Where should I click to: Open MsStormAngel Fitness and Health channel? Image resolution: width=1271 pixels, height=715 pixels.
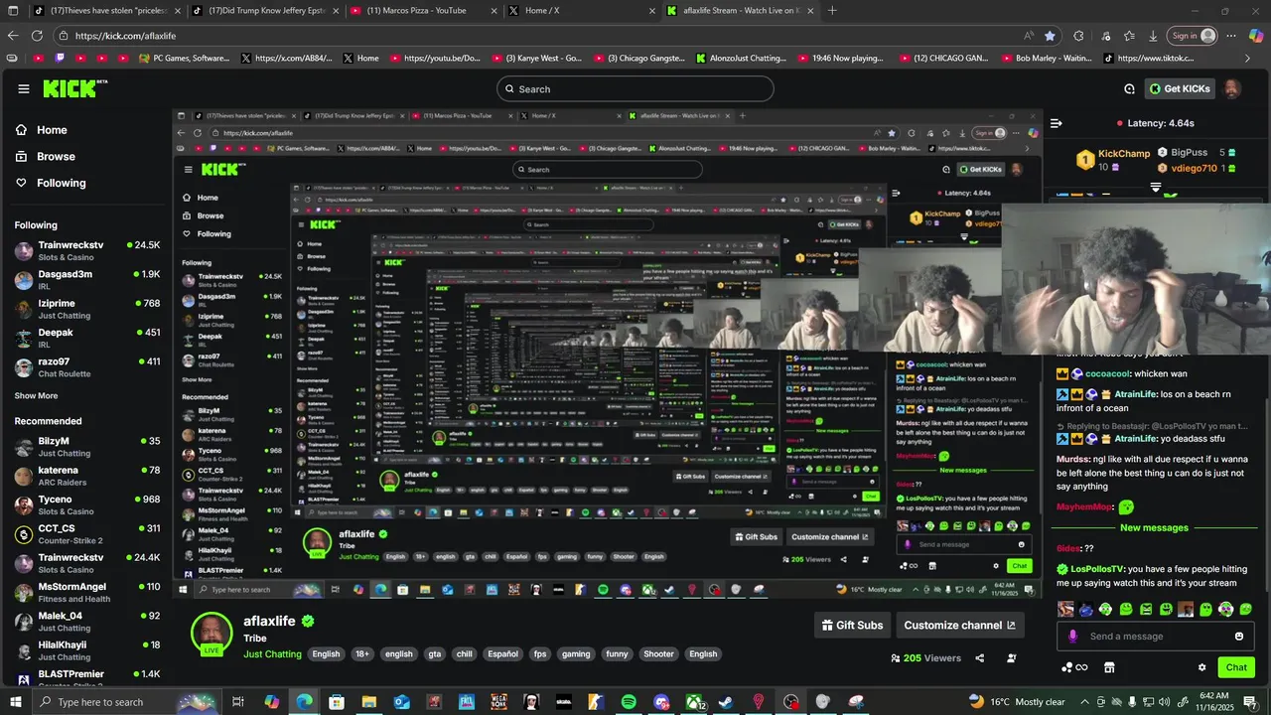87,593
